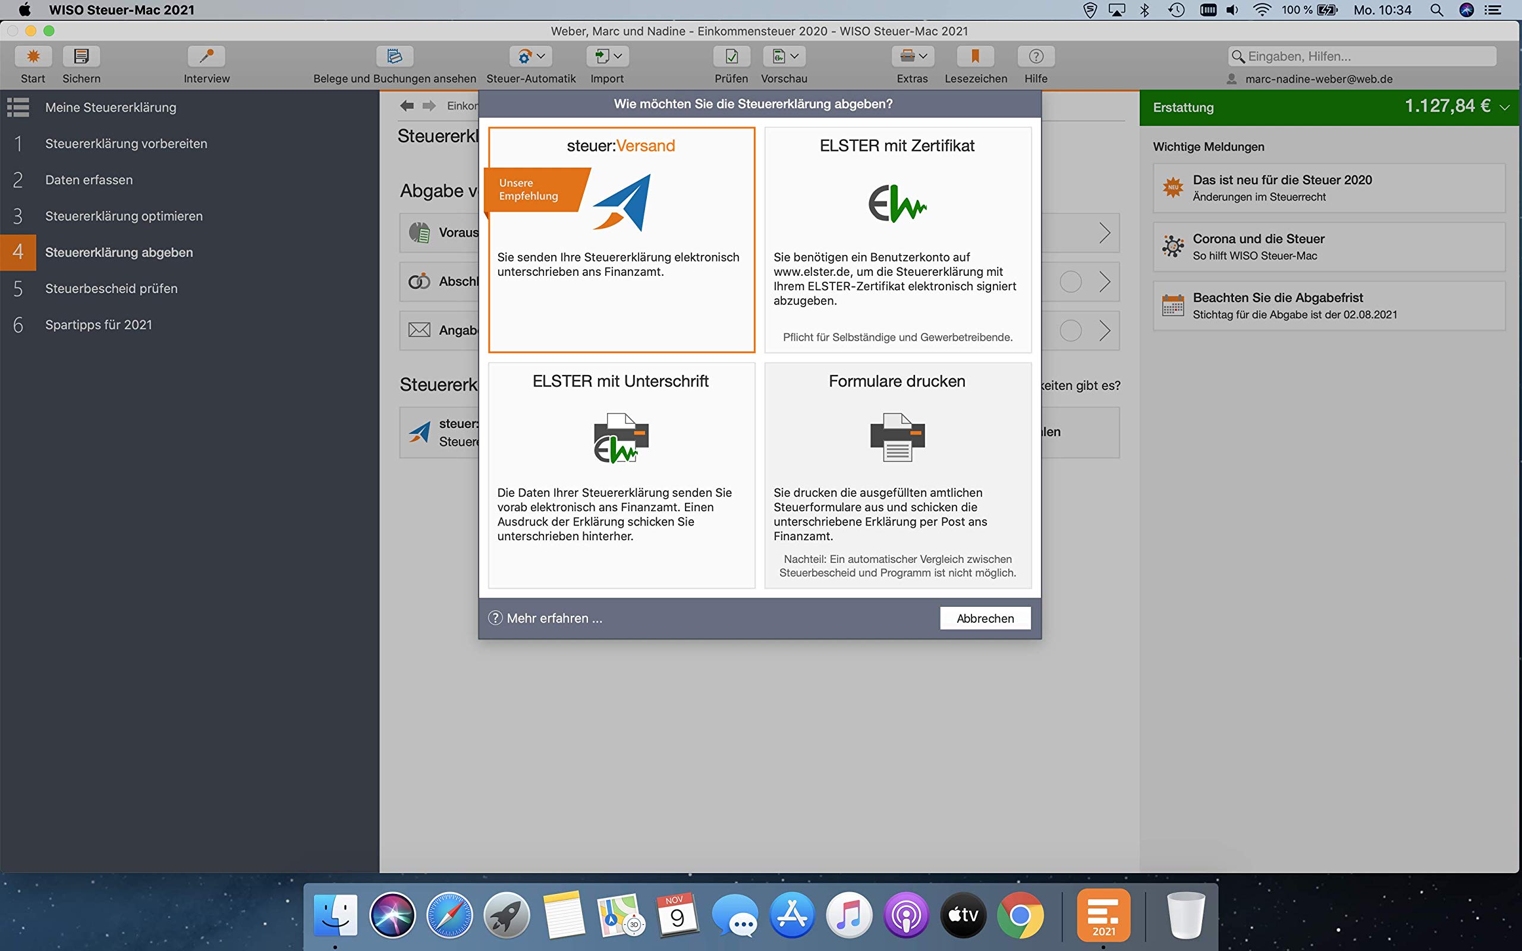Open the AirPlay display menu
Viewport: 1522px width, 951px height.
(x=1117, y=10)
